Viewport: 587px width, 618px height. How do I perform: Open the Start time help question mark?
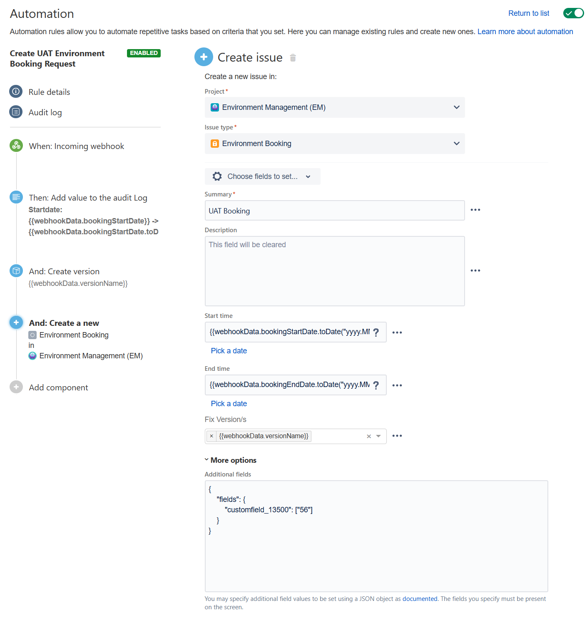click(x=376, y=332)
